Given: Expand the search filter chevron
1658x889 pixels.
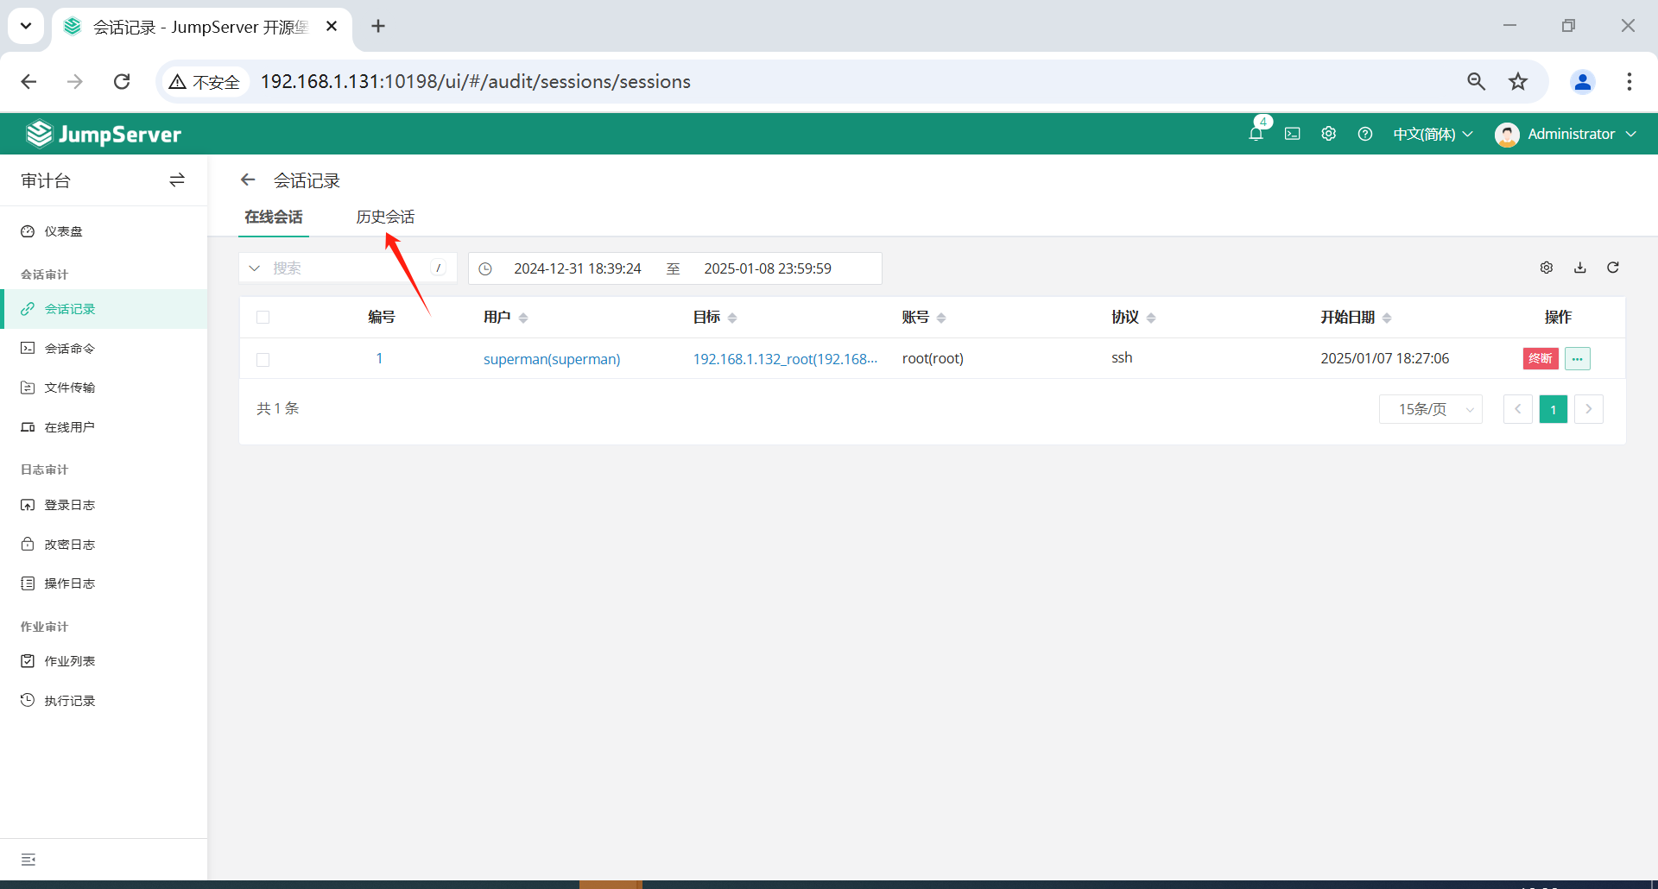Looking at the screenshot, I should pyautogui.click(x=255, y=268).
